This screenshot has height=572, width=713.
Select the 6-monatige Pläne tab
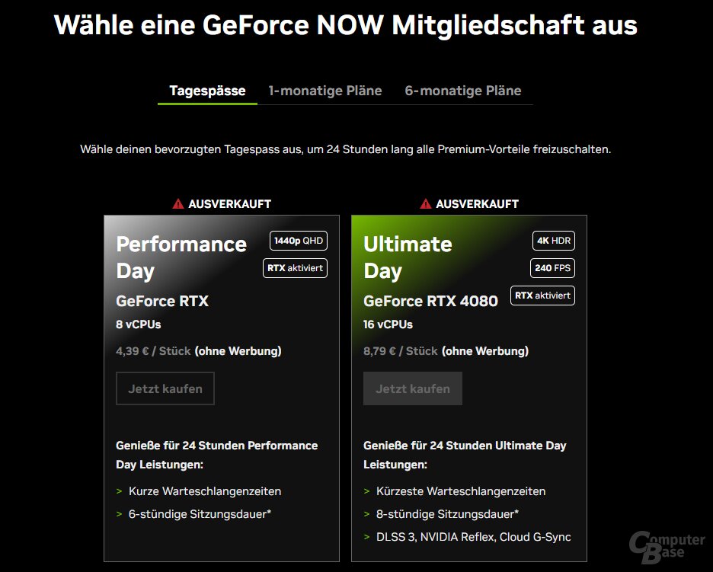pos(462,90)
